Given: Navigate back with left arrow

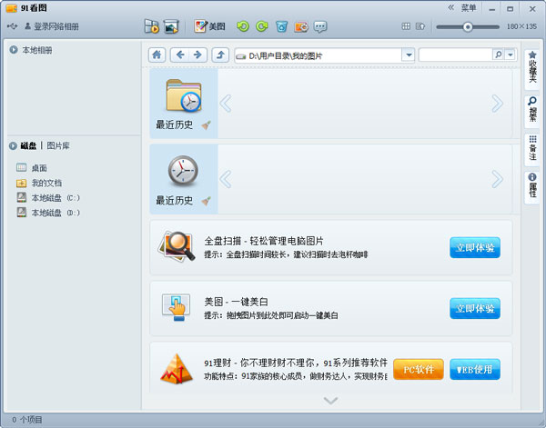Looking at the screenshot, I should point(179,55).
